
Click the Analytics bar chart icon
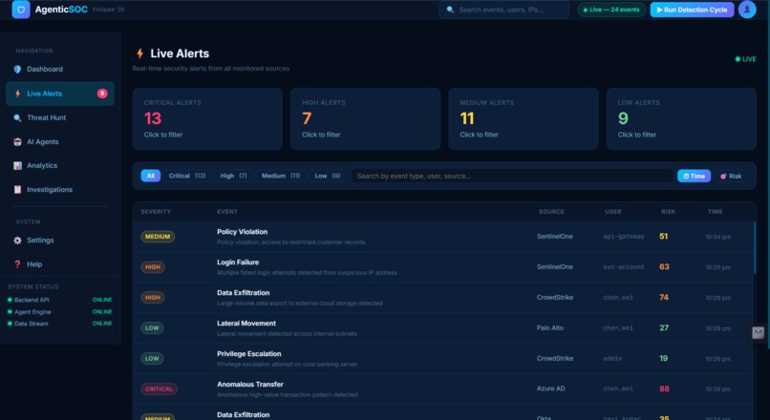(x=18, y=166)
